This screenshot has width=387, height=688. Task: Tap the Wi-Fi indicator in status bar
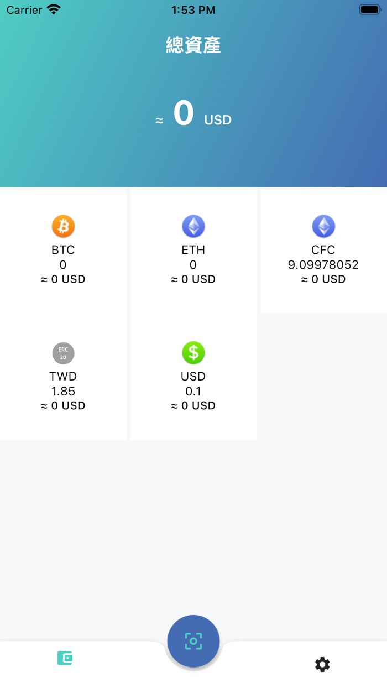point(53,9)
